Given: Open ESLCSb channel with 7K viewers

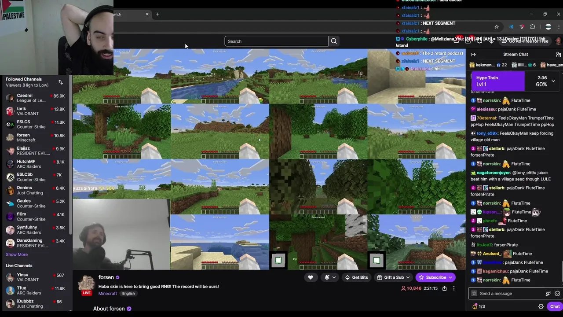Looking at the screenshot, I should click(x=35, y=177).
